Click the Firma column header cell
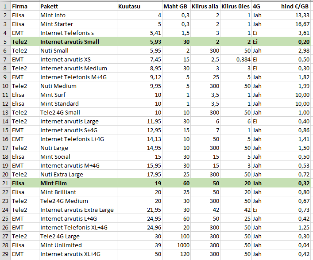 coord(24,7)
